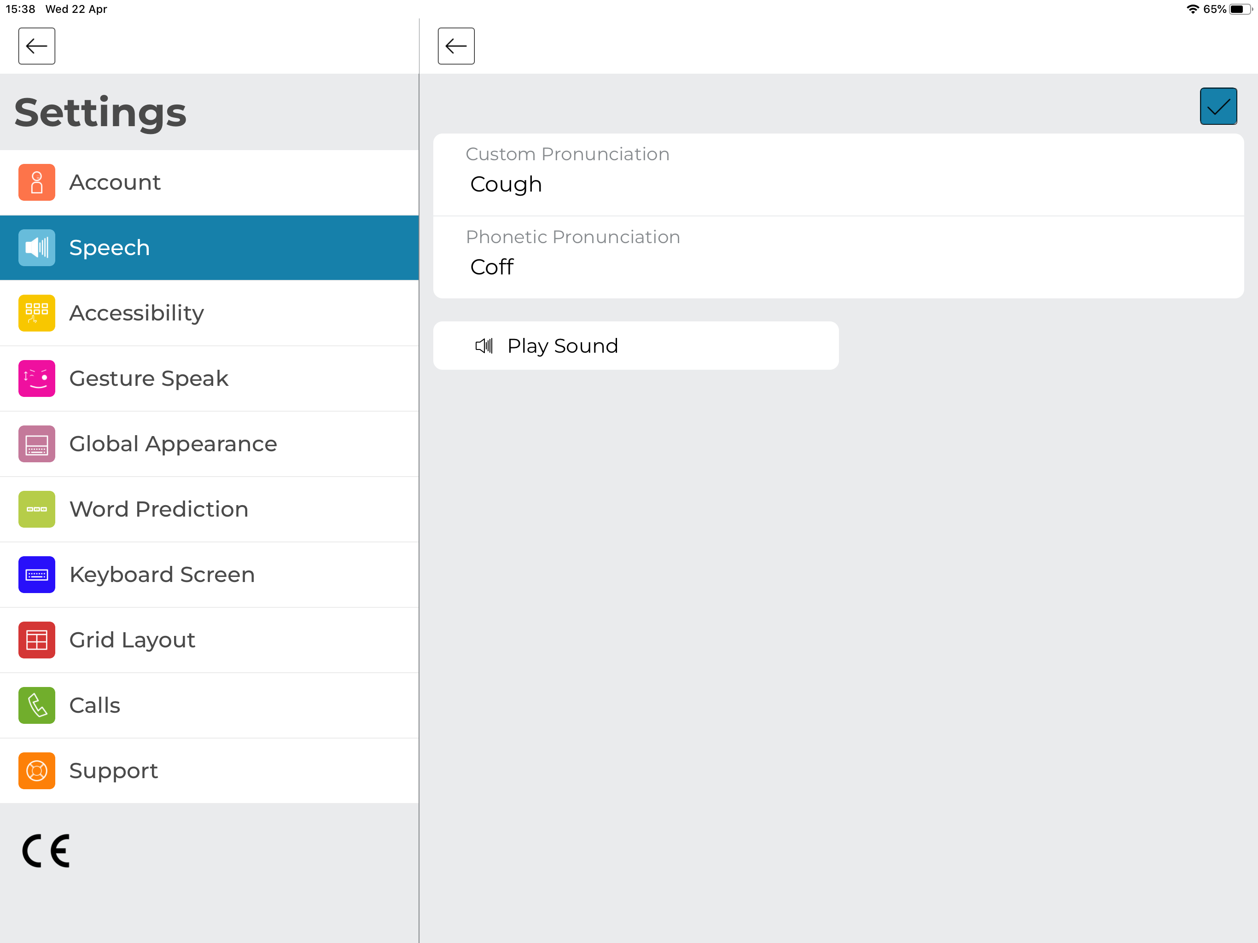Open Global Appearance settings
1258x943 pixels.
[x=210, y=444]
